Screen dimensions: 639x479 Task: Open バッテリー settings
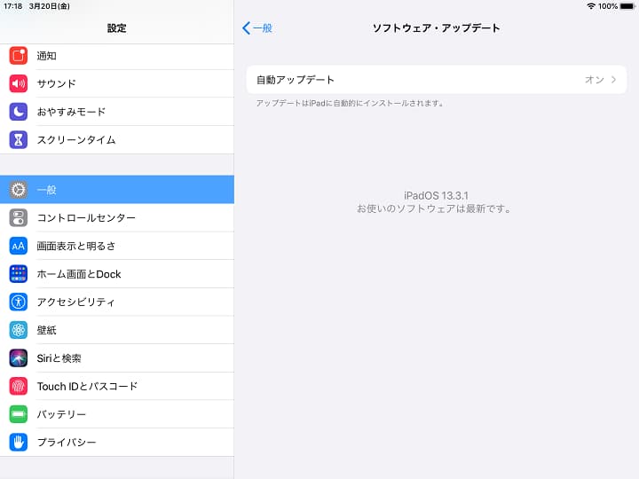[117, 414]
